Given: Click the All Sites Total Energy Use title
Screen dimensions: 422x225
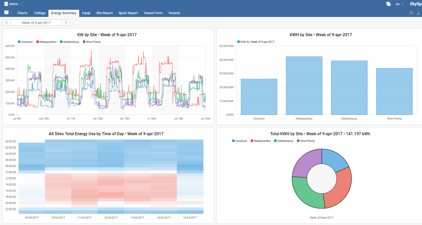Looking at the screenshot, I should tap(106, 134).
